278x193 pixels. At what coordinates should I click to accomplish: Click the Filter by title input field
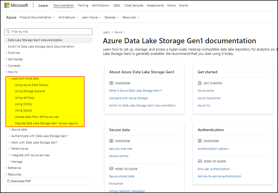(x=50, y=32)
